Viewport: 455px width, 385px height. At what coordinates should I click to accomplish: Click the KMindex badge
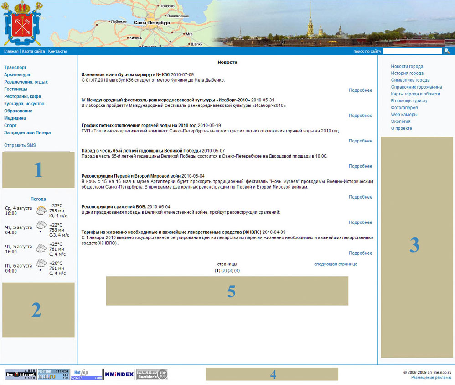pos(119,374)
